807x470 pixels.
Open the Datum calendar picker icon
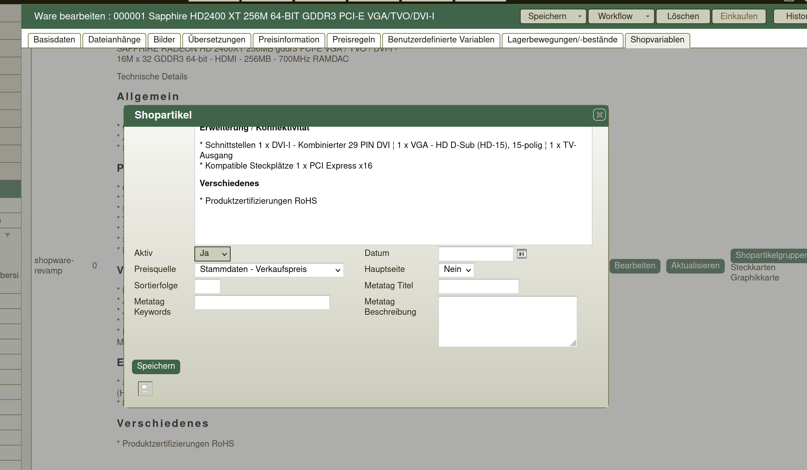[522, 254]
